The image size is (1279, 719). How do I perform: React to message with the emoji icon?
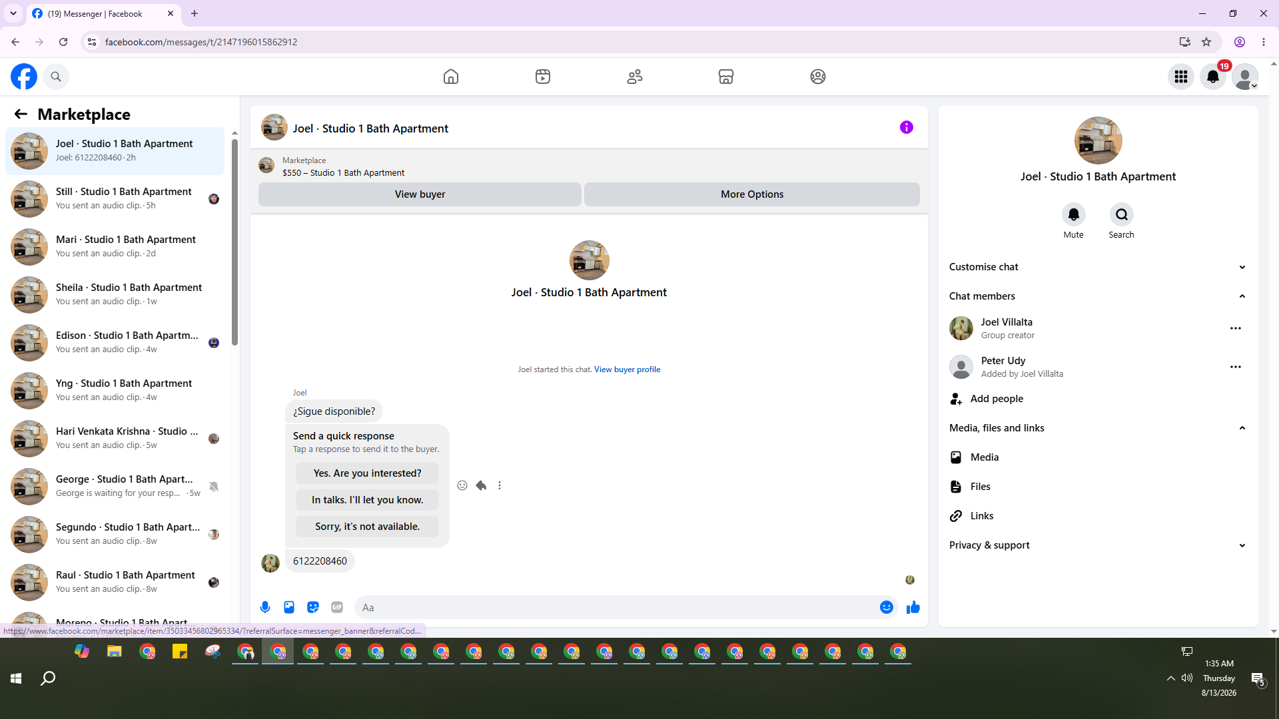coord(462,485)
